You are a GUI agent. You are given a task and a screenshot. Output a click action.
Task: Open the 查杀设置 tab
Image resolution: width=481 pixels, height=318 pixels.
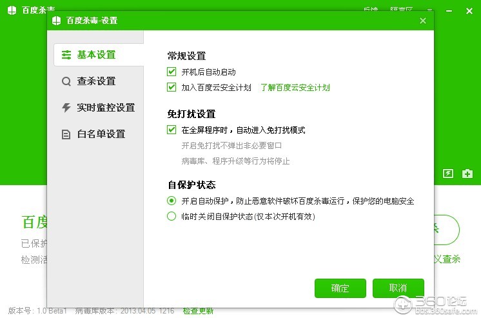[x=96, y=81]
